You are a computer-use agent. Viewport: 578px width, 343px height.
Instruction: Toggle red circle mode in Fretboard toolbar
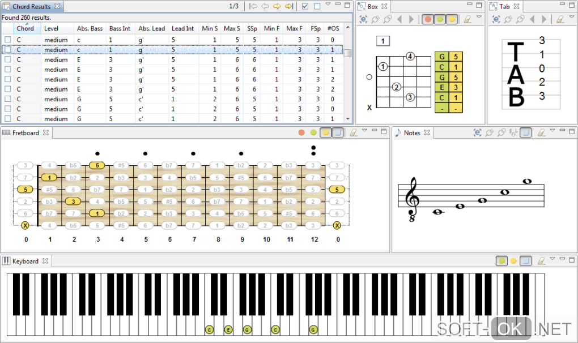(x=301, y=132)
